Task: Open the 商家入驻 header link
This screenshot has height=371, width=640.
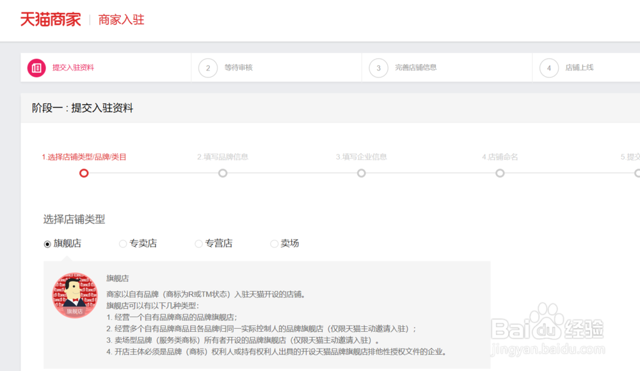Action: coord(121,20)
